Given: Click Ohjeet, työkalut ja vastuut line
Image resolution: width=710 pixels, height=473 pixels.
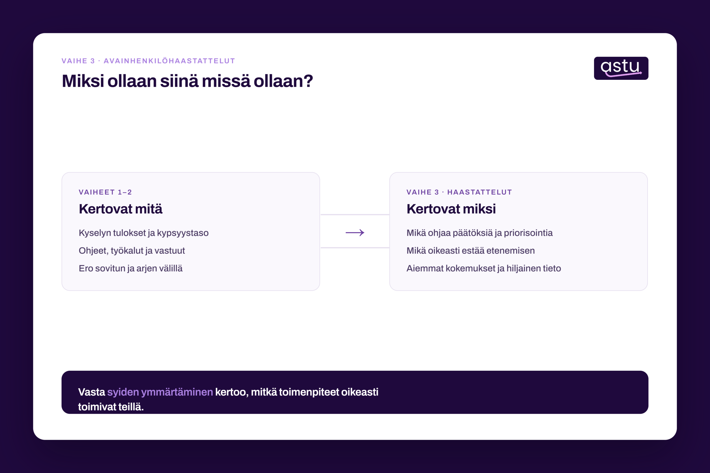Looking at the screenshot, I should 132,251.
